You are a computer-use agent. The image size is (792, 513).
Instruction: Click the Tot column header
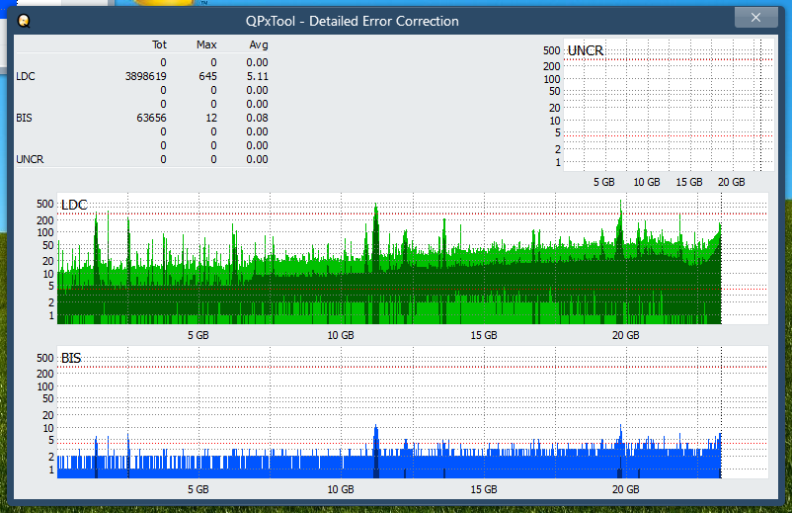click(159, 44)
